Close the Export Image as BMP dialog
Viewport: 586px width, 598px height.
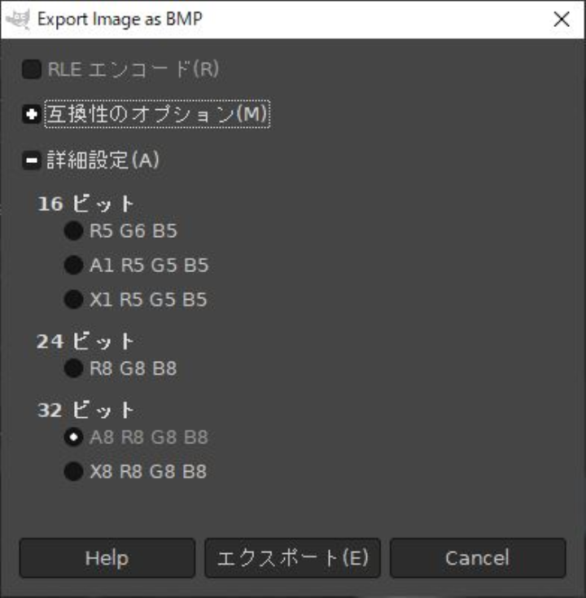click(x=562, y=20)
